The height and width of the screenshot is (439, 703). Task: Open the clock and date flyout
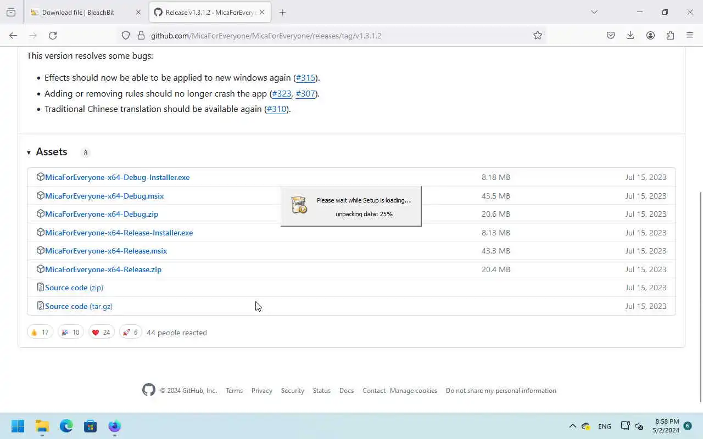click(x=666, y=426)
